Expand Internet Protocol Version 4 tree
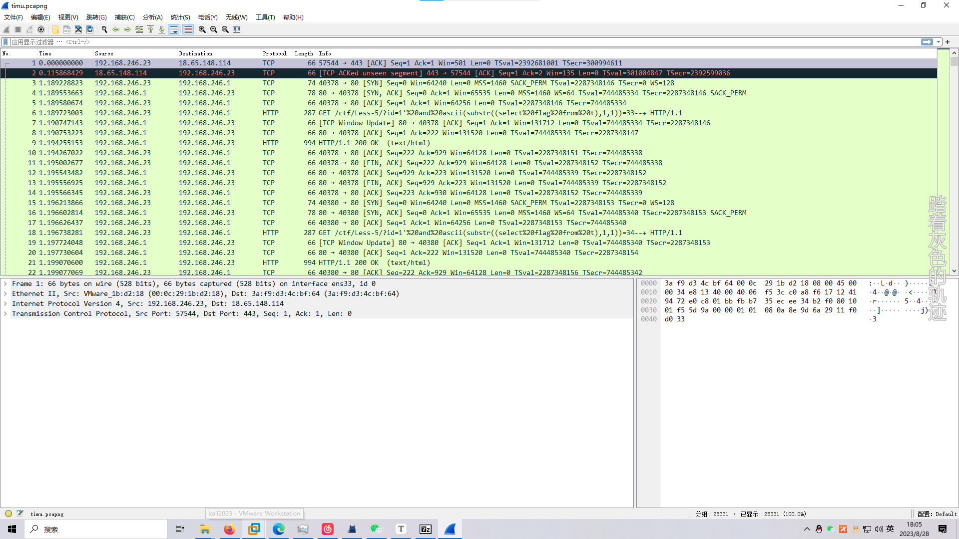 coord(5,303)
